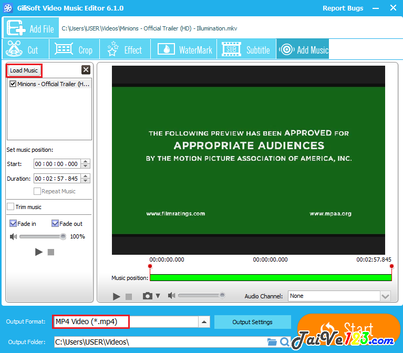This screenshot has height=353, width=403.
Task: Stop the video preview below the timeline
Action: pyautogui.click(x=129, y=297)
